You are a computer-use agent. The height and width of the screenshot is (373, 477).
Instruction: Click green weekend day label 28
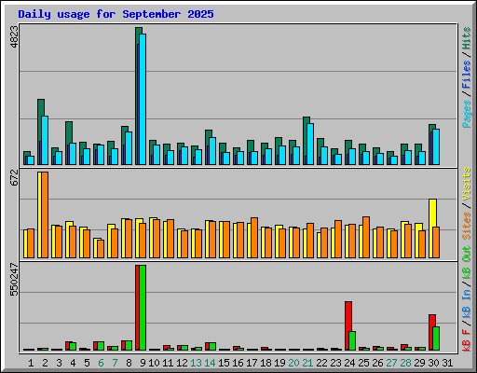click(x=405, y=363)
